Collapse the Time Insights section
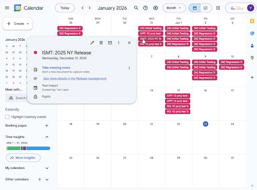This screenshot has height=190, width=257. 47,137
